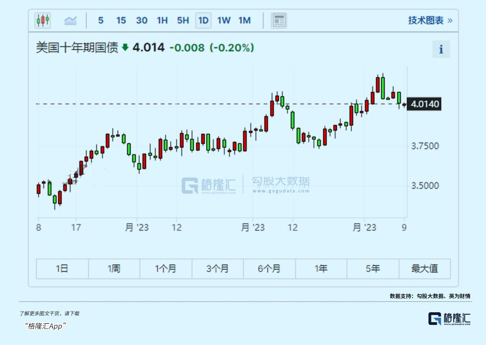Image resolution: width=486 pixels, height=345 pixels.
Task: Open the 技术图表 link
Action: 430,21
